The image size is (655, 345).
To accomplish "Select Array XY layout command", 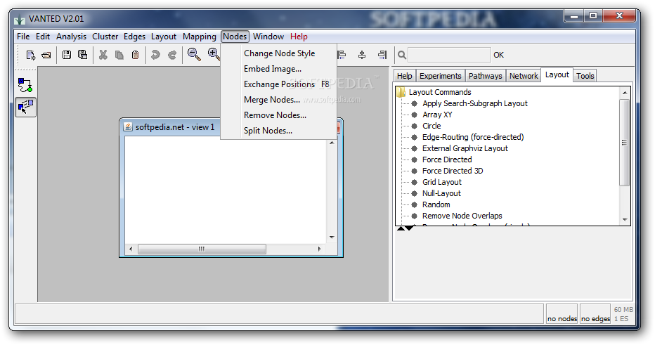I will click(x=437, y=115).
